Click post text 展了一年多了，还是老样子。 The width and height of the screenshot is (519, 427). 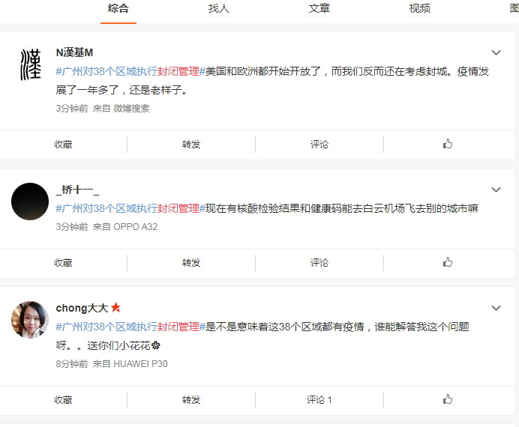[x=121, y=90]
